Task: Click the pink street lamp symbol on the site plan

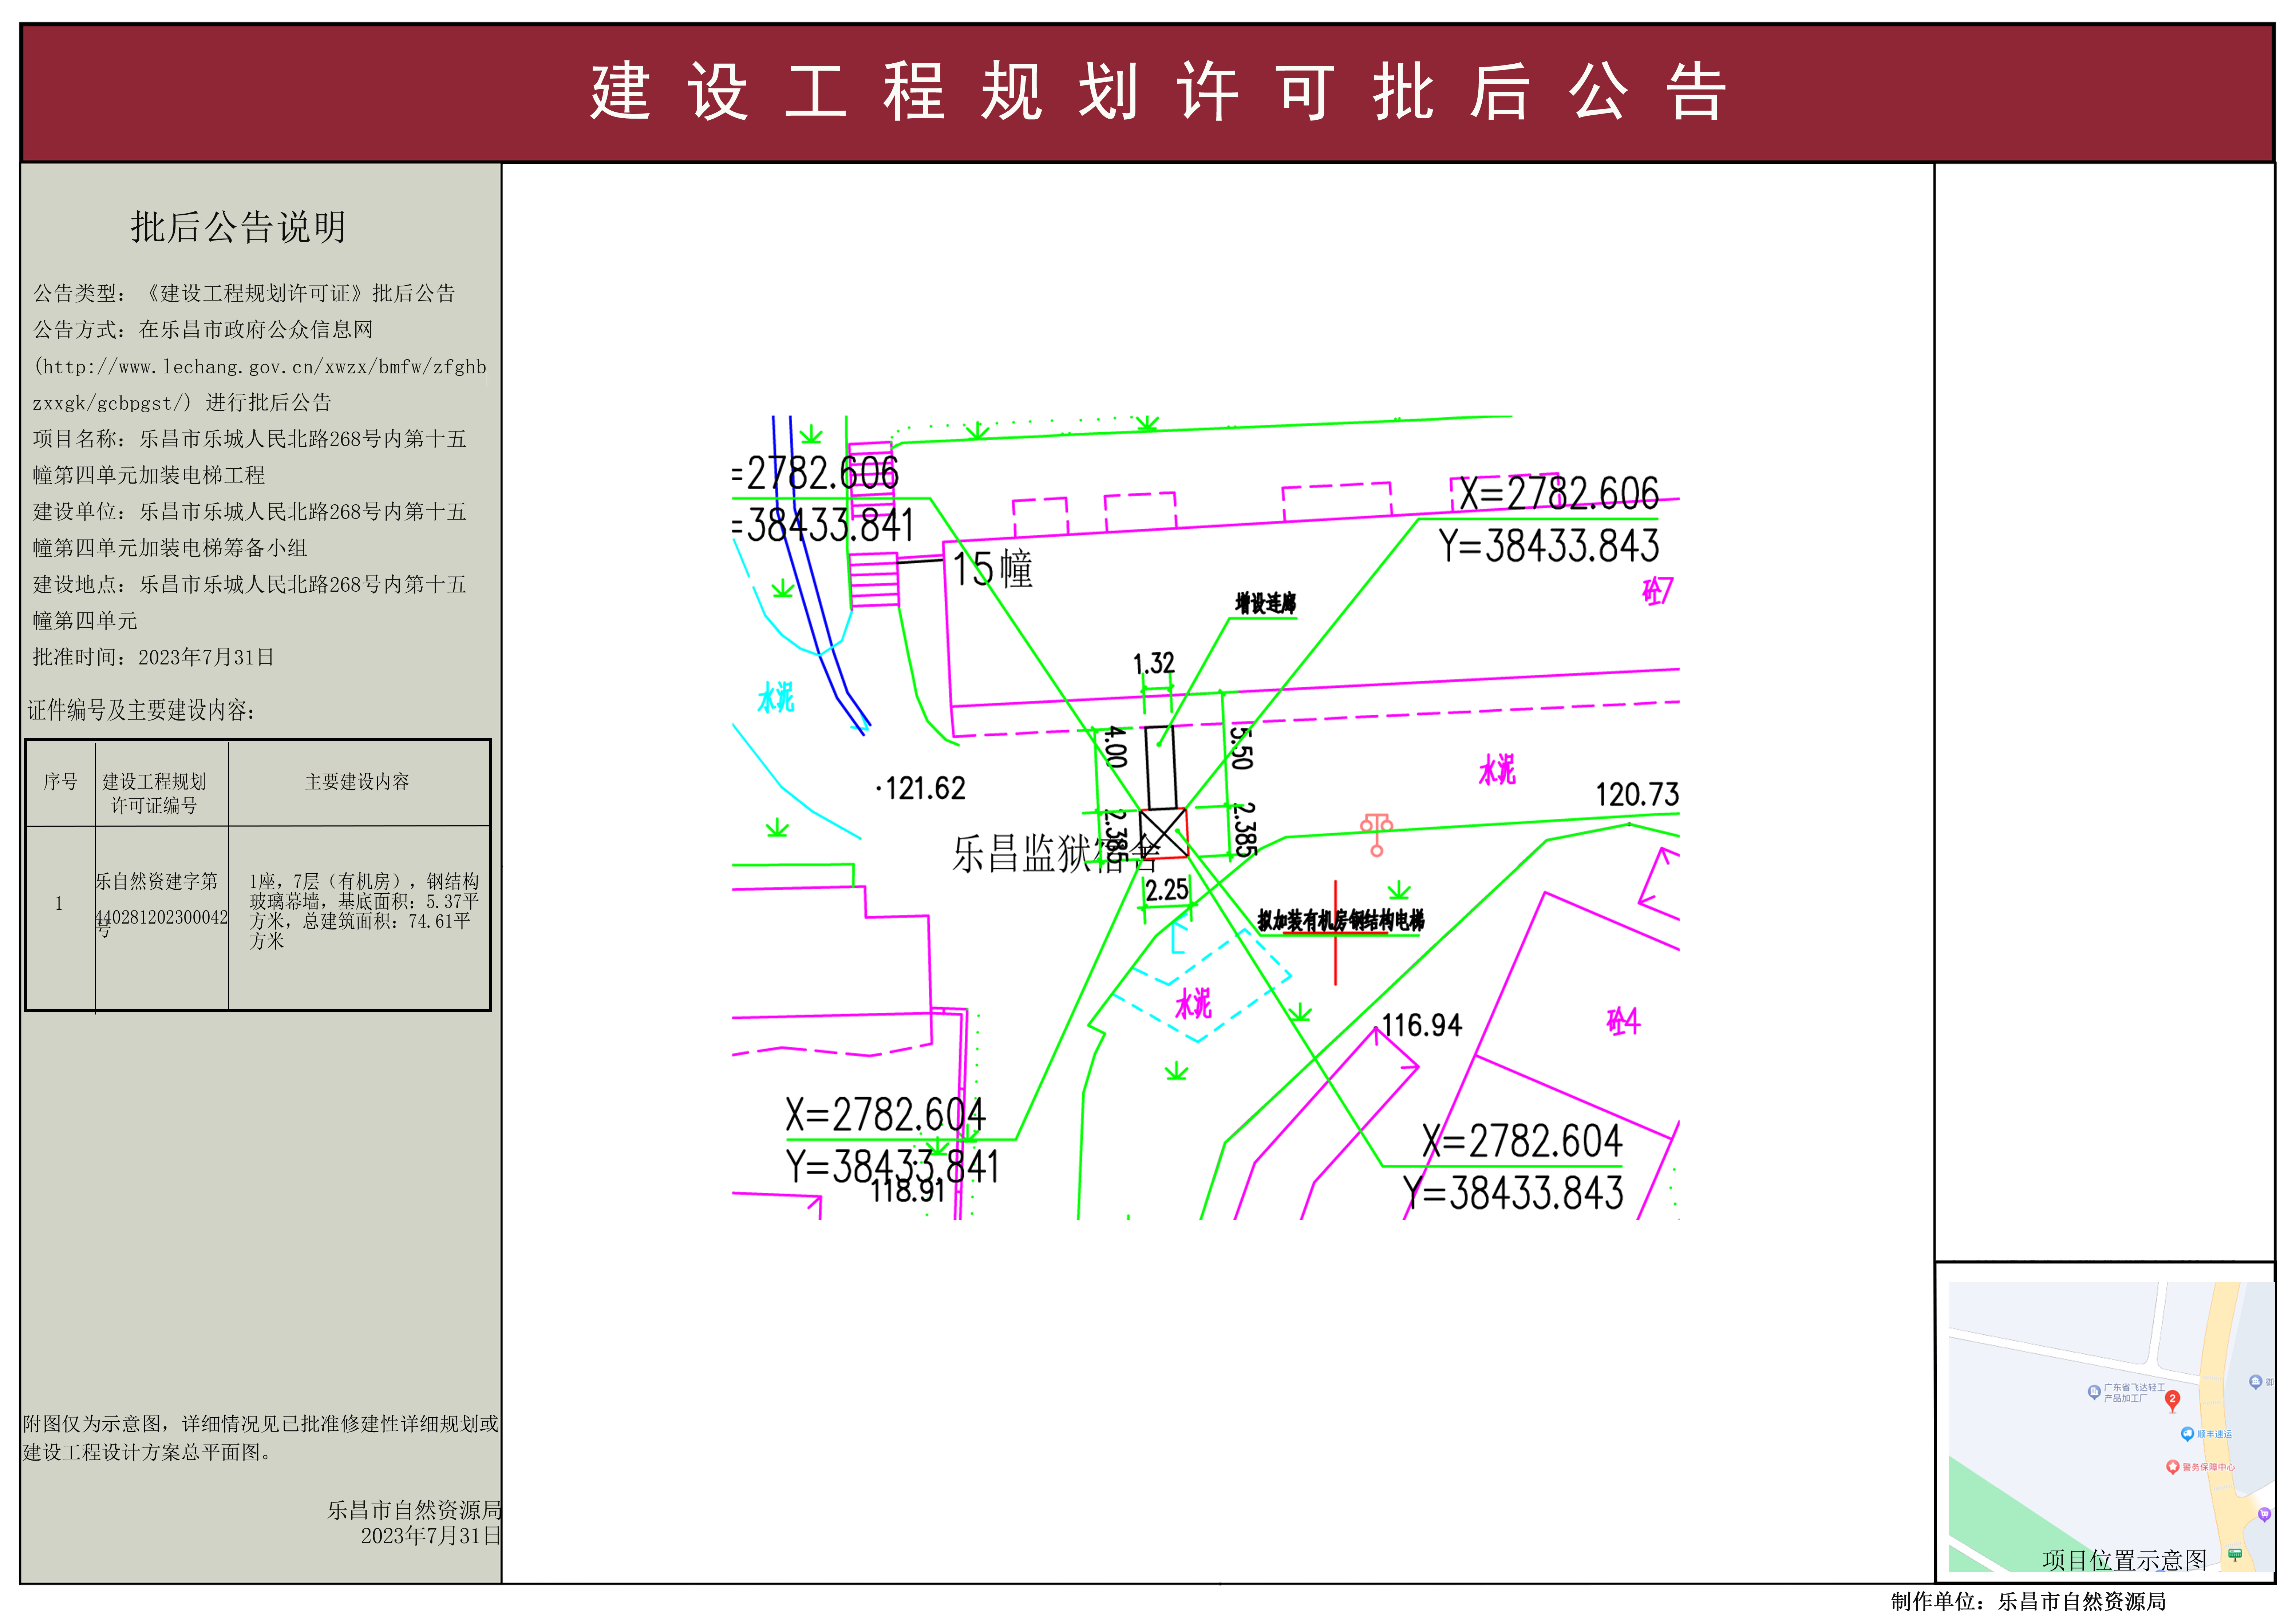Action: 1376,835
